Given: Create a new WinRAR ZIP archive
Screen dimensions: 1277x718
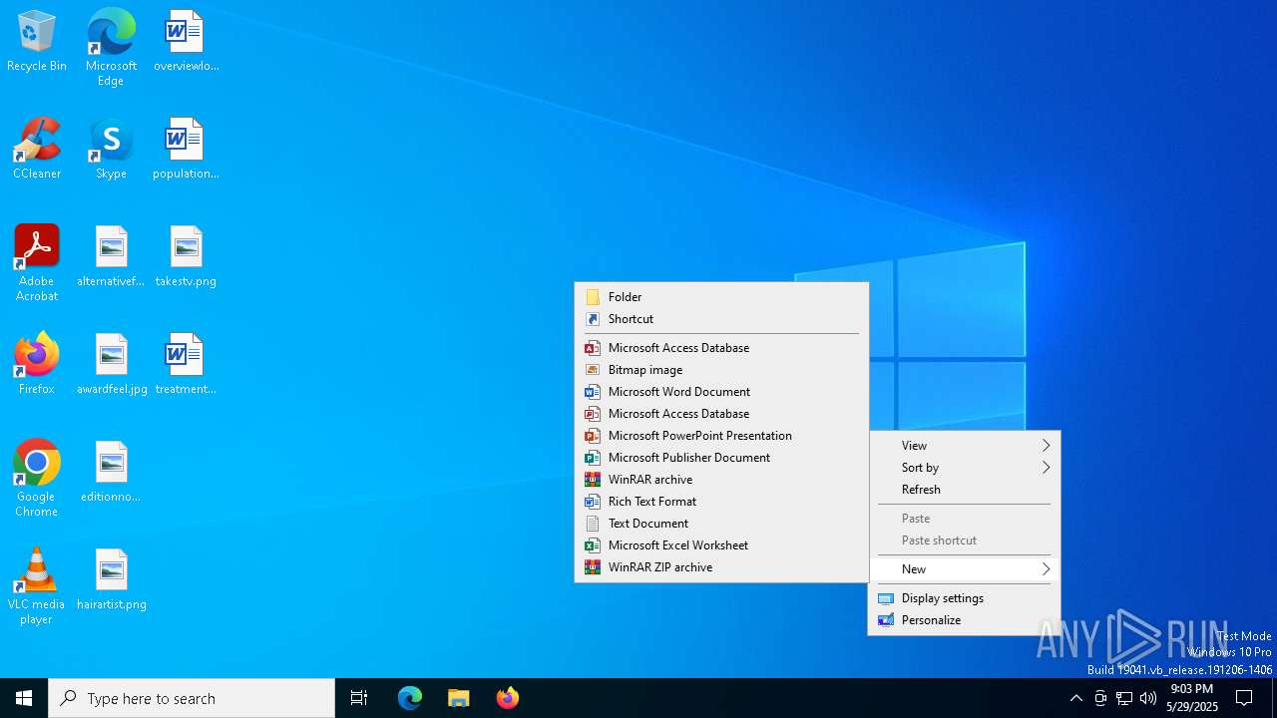Looking at the screenshot, I should [x=721, y=567].
